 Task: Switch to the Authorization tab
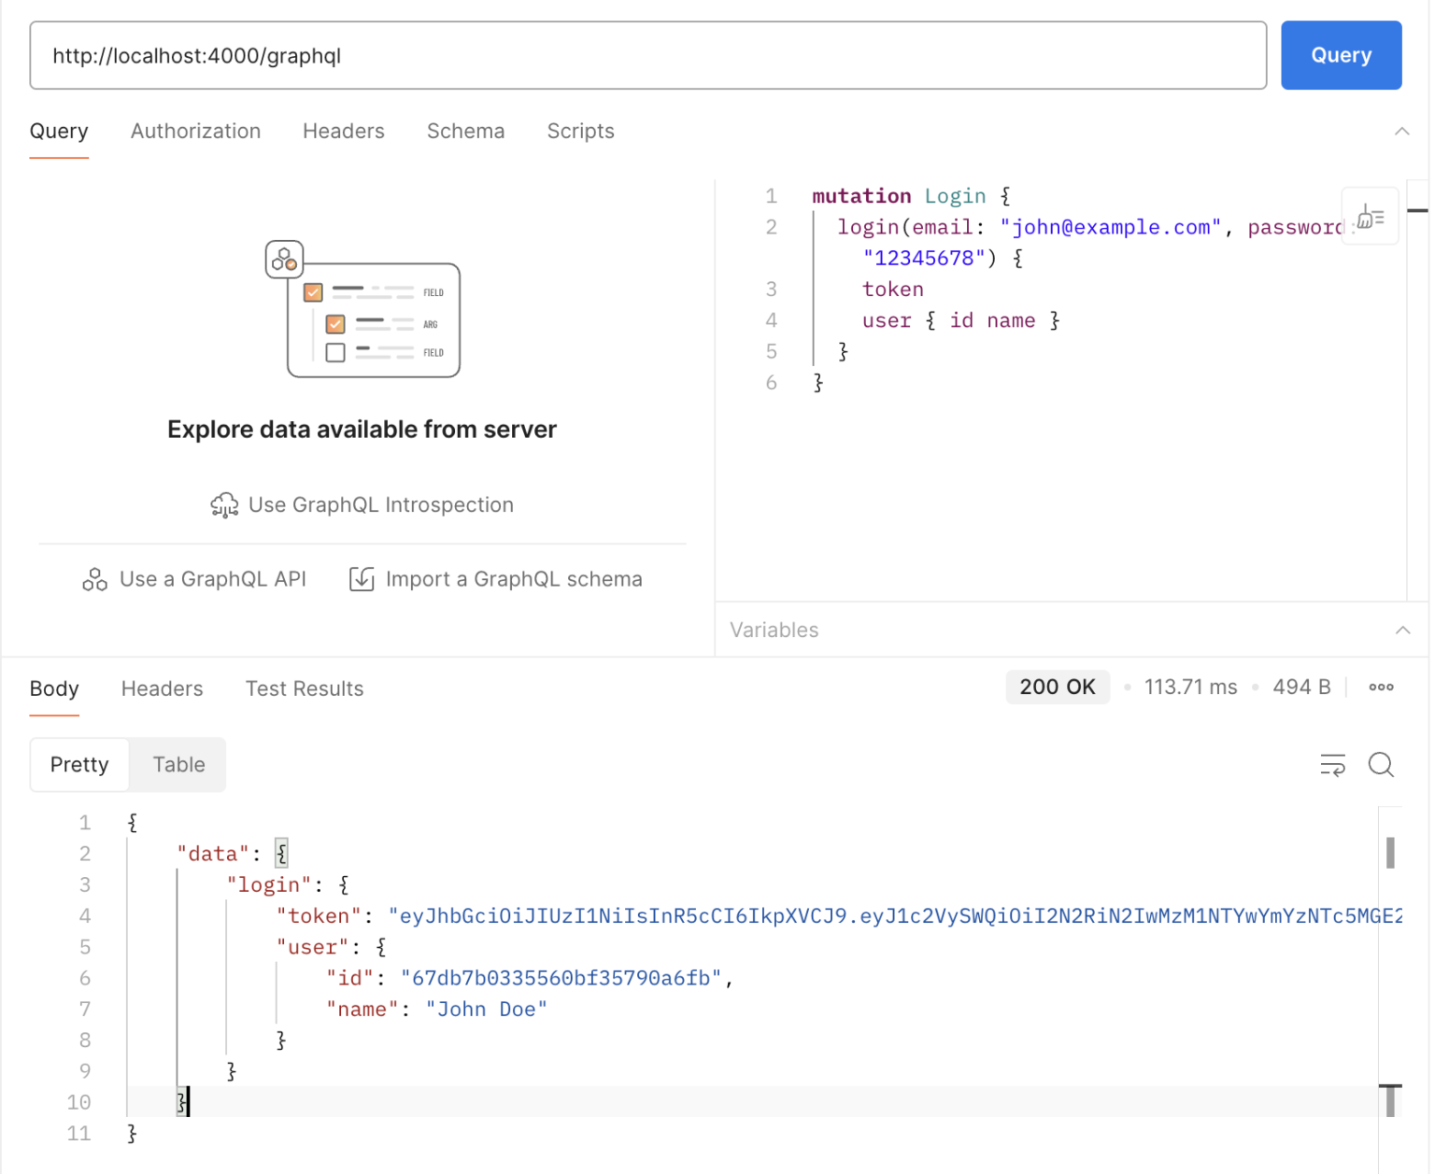click(195, 131)
